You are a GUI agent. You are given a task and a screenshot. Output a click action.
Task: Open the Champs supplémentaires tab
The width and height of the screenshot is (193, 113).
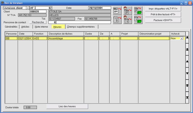click(81, 27)
